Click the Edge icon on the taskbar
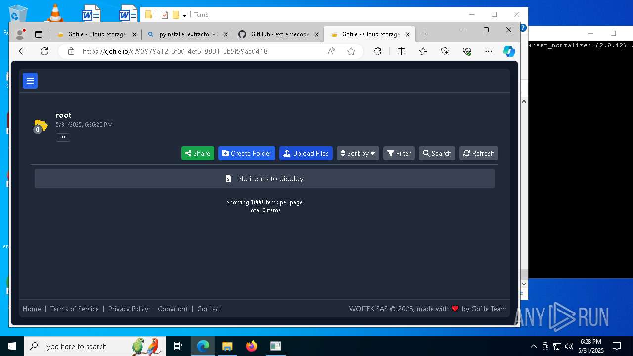Screen dimensions: 633x356 [203, 346]
